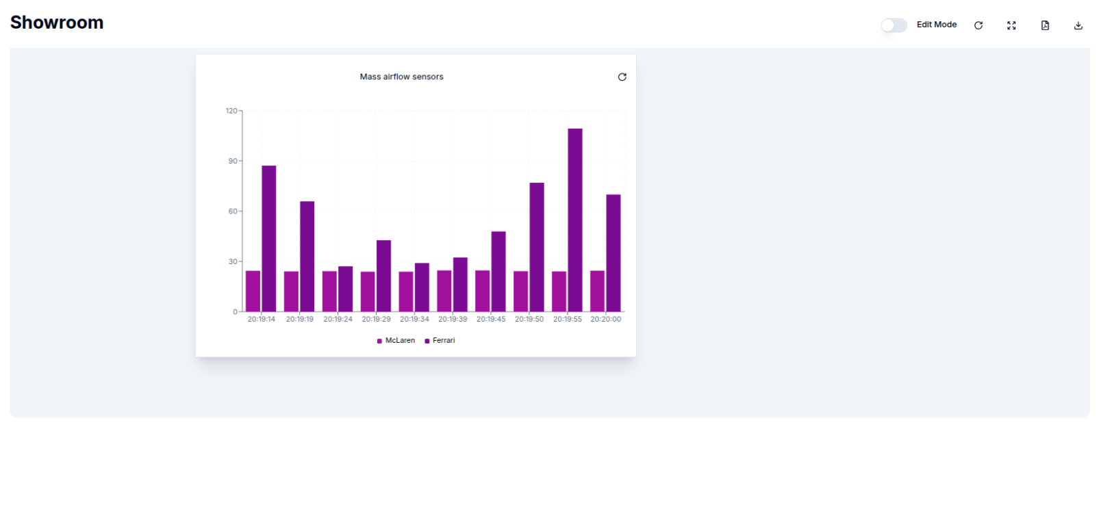This screenshot has height=518, width=1101.
Task: Refresh the Showroom dashboard
Action: [978, 25]
